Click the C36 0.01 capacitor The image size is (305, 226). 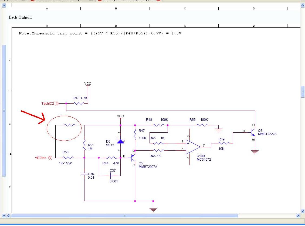coord(84,174)
